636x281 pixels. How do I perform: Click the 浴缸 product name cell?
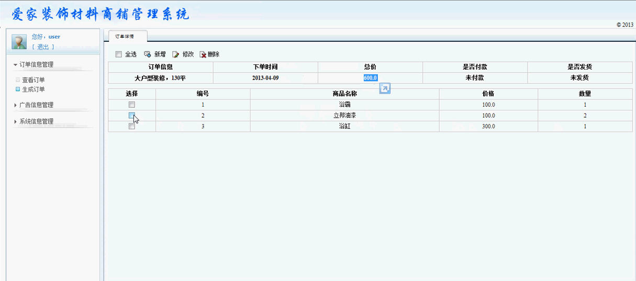(344, 126)
